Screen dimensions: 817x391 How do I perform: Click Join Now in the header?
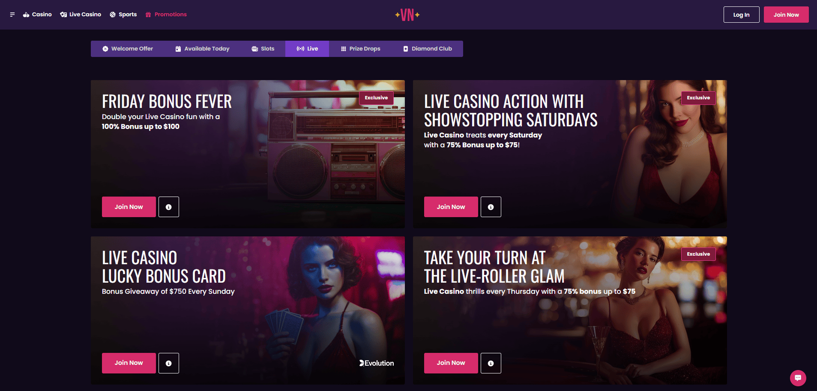(x=786, y=15)
